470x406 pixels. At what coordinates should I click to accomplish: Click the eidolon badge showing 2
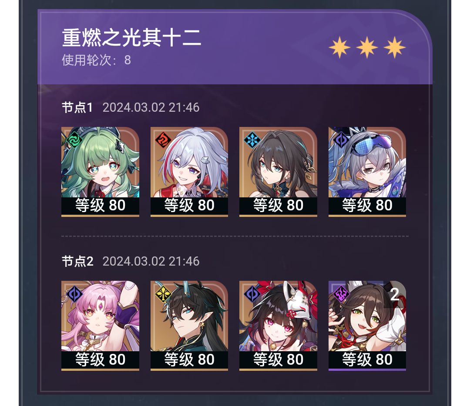click(395, 294)
